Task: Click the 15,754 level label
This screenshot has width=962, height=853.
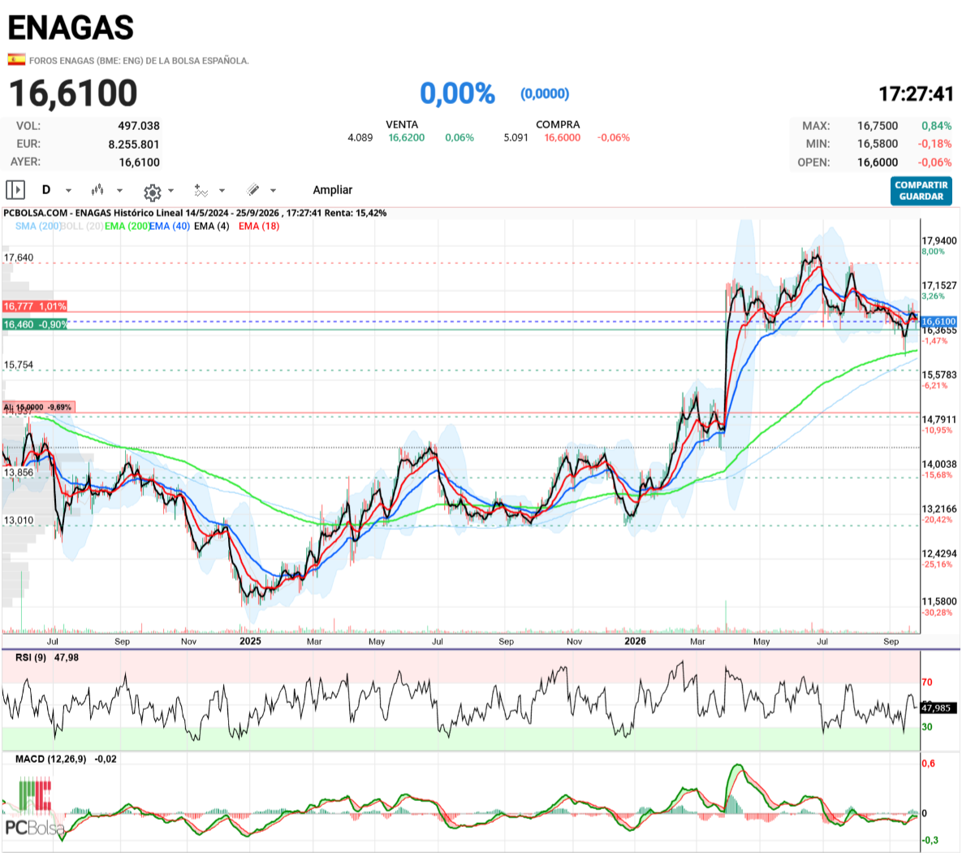Action: 19,365
